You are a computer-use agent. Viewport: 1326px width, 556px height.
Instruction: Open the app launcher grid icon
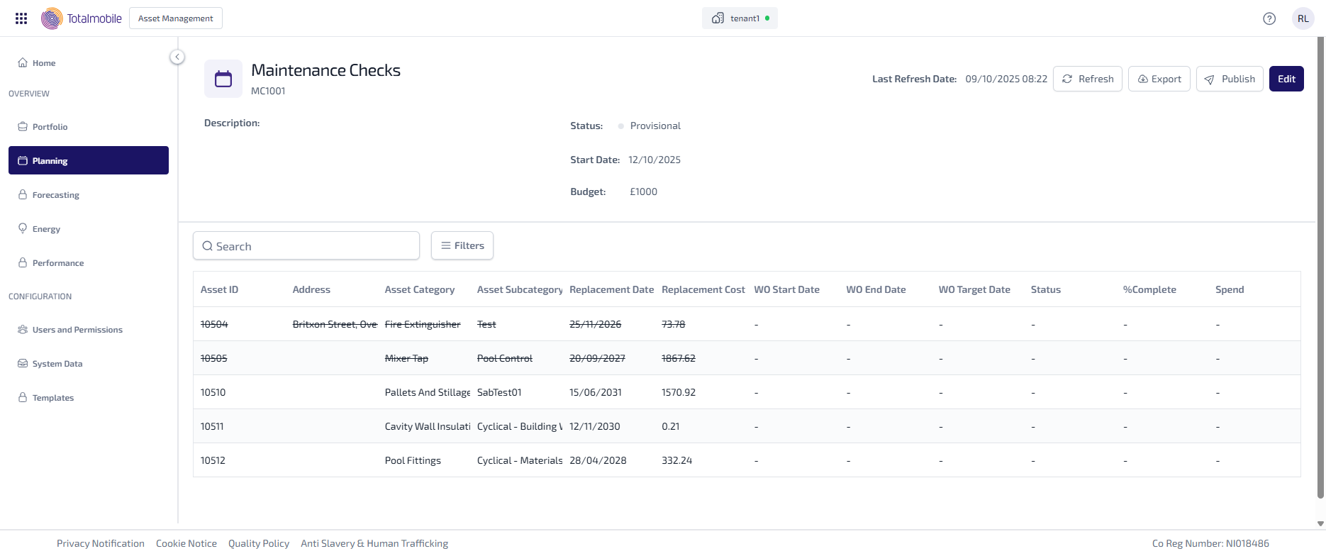21,18
